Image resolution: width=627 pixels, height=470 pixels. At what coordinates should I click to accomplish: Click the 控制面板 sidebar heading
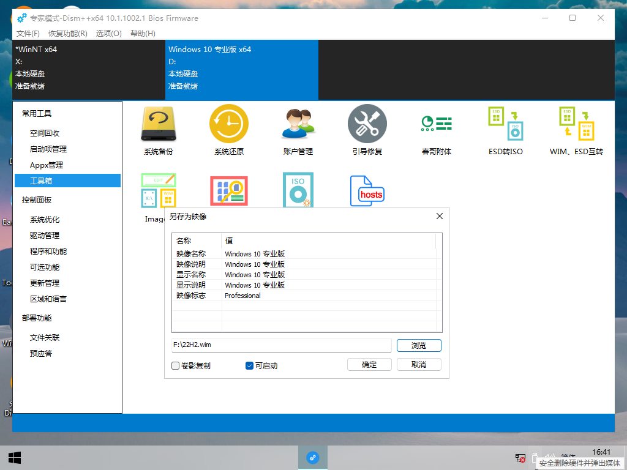(37, 200)
